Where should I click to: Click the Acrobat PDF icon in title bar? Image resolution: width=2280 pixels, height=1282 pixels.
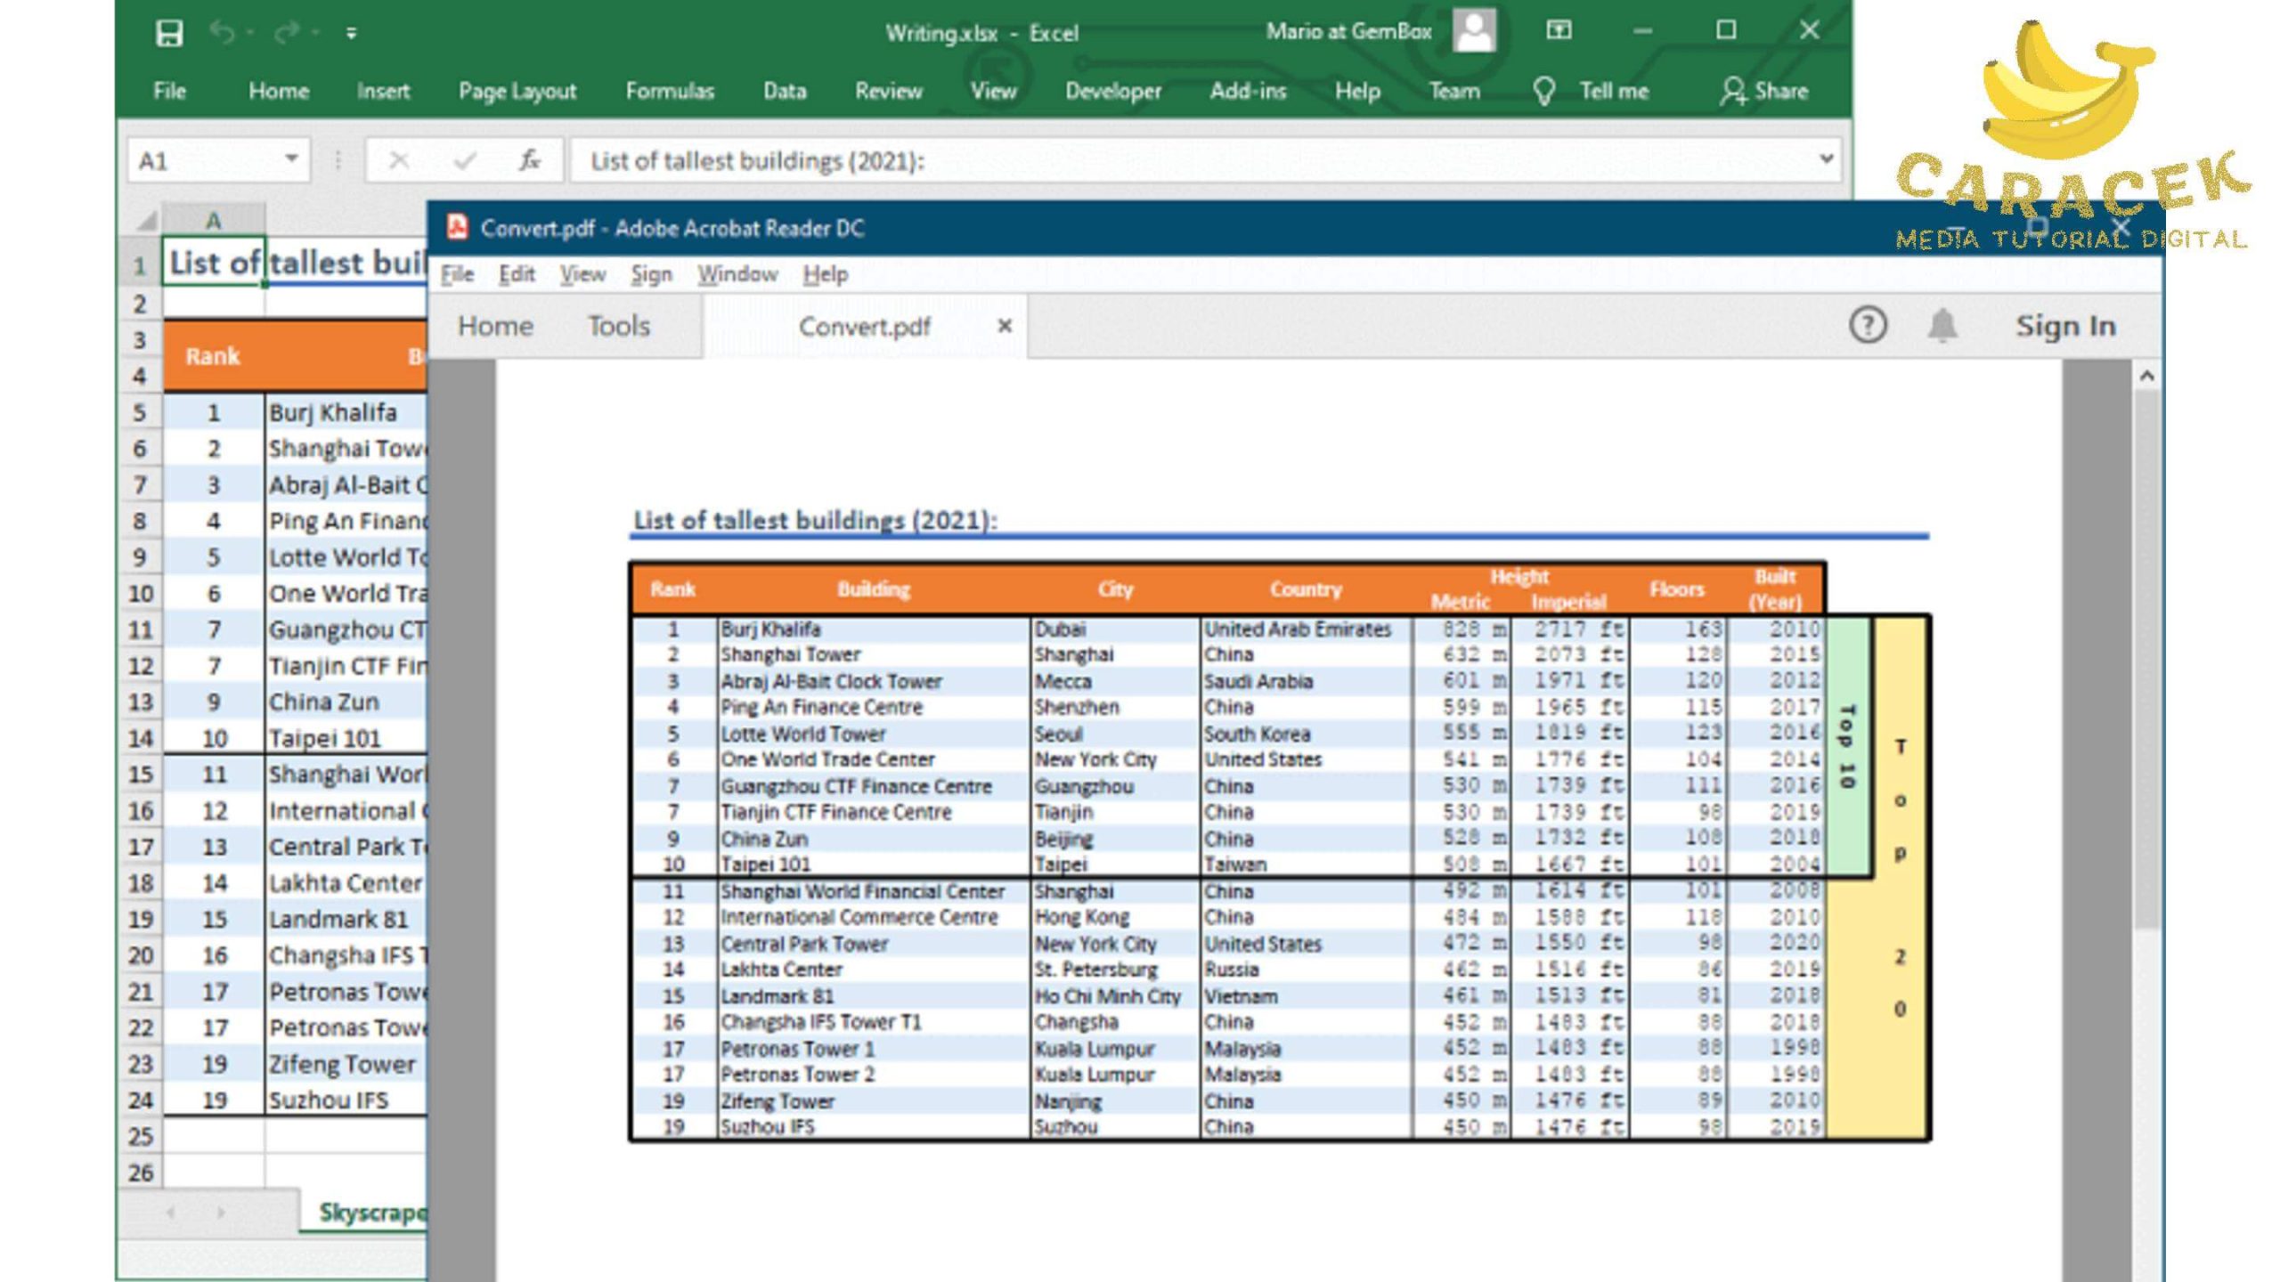[x=457, y=227]
